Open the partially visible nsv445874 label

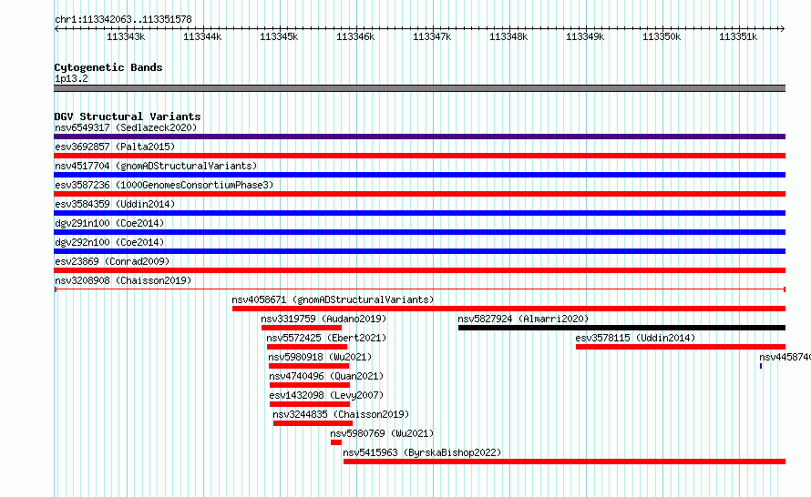pos(785,357)
